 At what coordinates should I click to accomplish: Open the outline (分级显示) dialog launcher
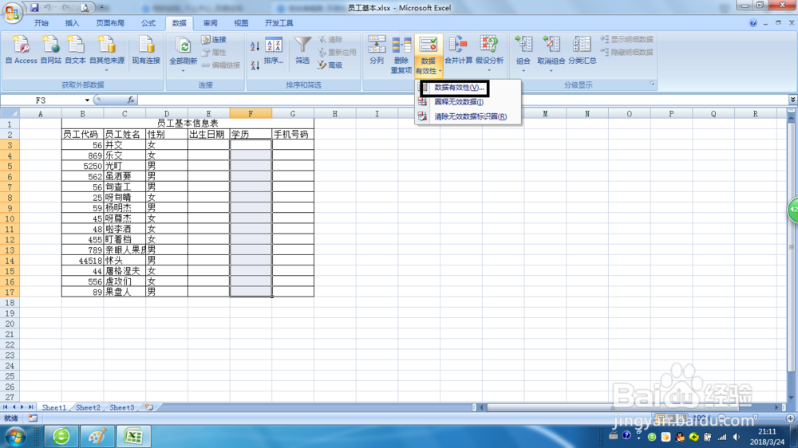[652, 84]
